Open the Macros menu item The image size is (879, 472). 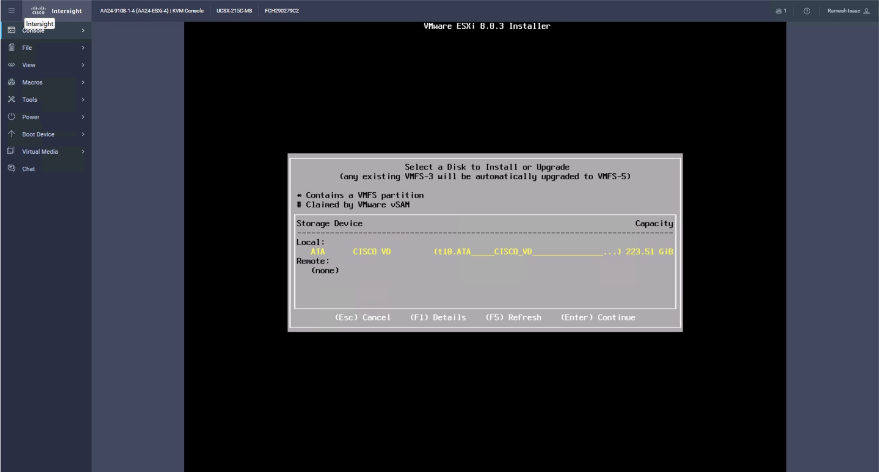pyautogui.click(x=46, y=82)
